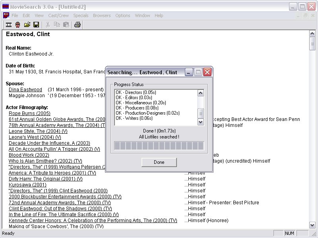Click the floppy disk save icon
Screen dimensions: 318x238
(x=36, y=25)
